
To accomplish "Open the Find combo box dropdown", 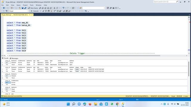I will point(104,8).
